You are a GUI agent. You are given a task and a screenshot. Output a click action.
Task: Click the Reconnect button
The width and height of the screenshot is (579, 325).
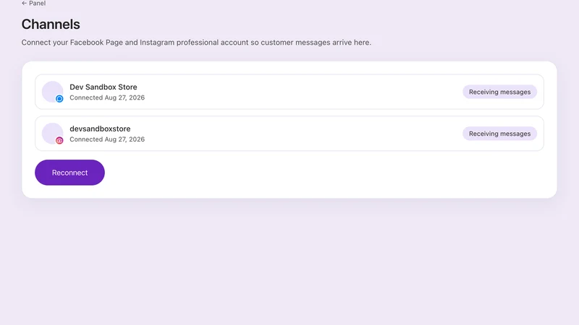point(69,173)
